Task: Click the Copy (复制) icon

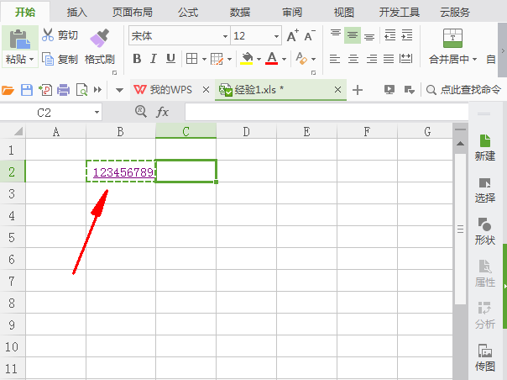Action: (x=48, y=59)
